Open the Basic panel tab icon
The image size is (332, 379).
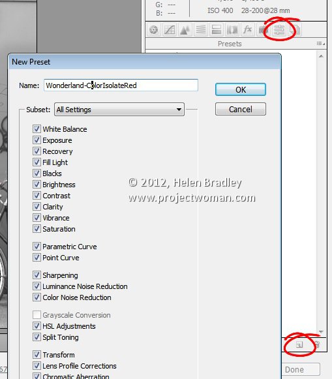pos(154,30)
